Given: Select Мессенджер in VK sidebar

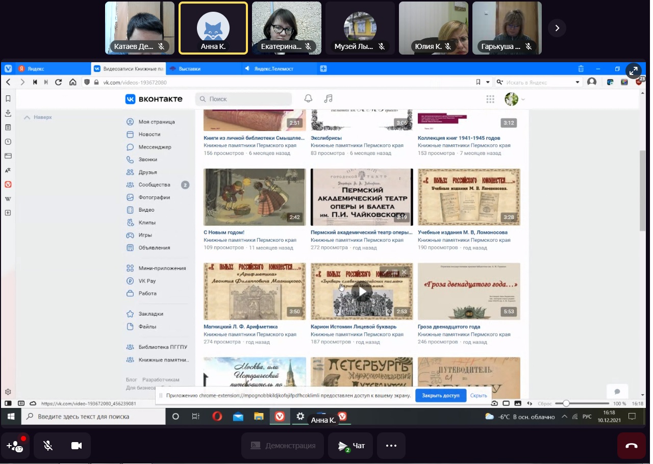Looking at the screenshot, I should click(x=155, y=147).
